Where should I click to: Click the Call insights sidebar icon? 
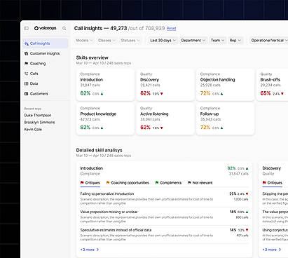(x=27, y=43)
